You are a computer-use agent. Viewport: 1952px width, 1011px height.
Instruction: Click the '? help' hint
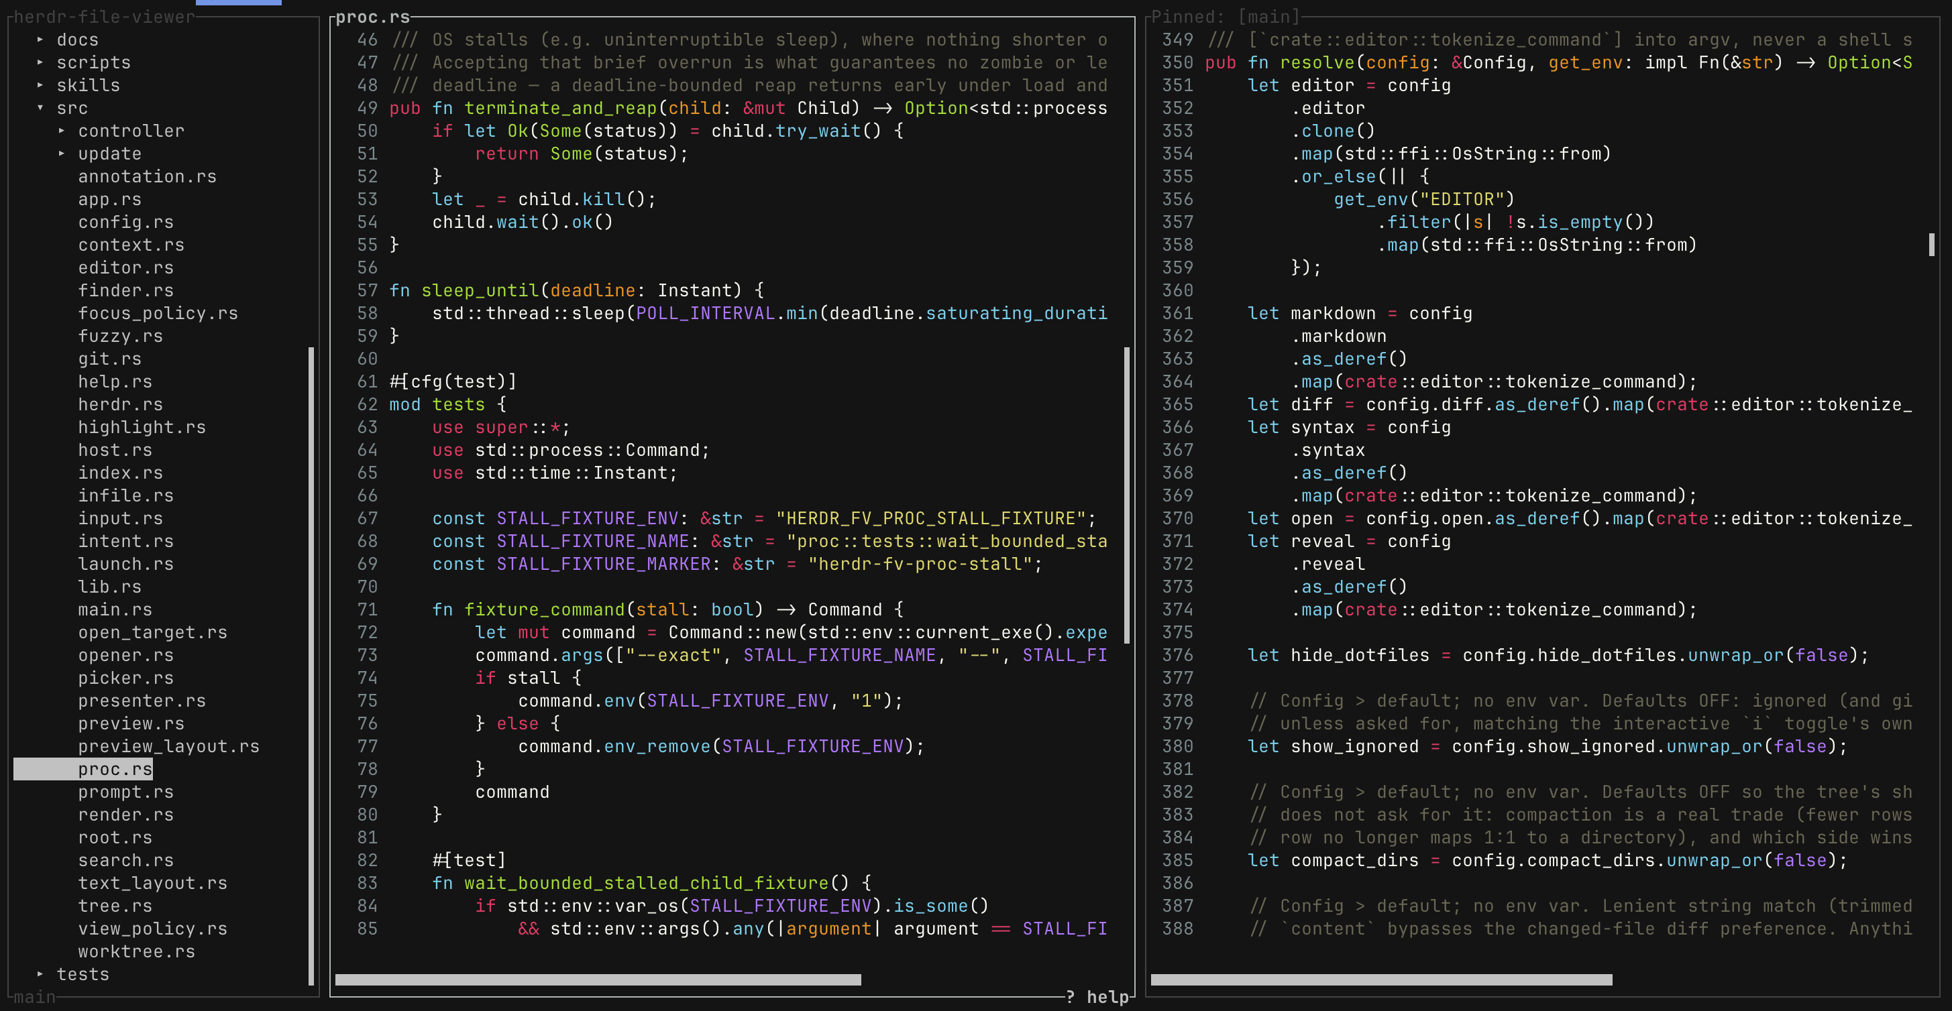click(1097, 997)
